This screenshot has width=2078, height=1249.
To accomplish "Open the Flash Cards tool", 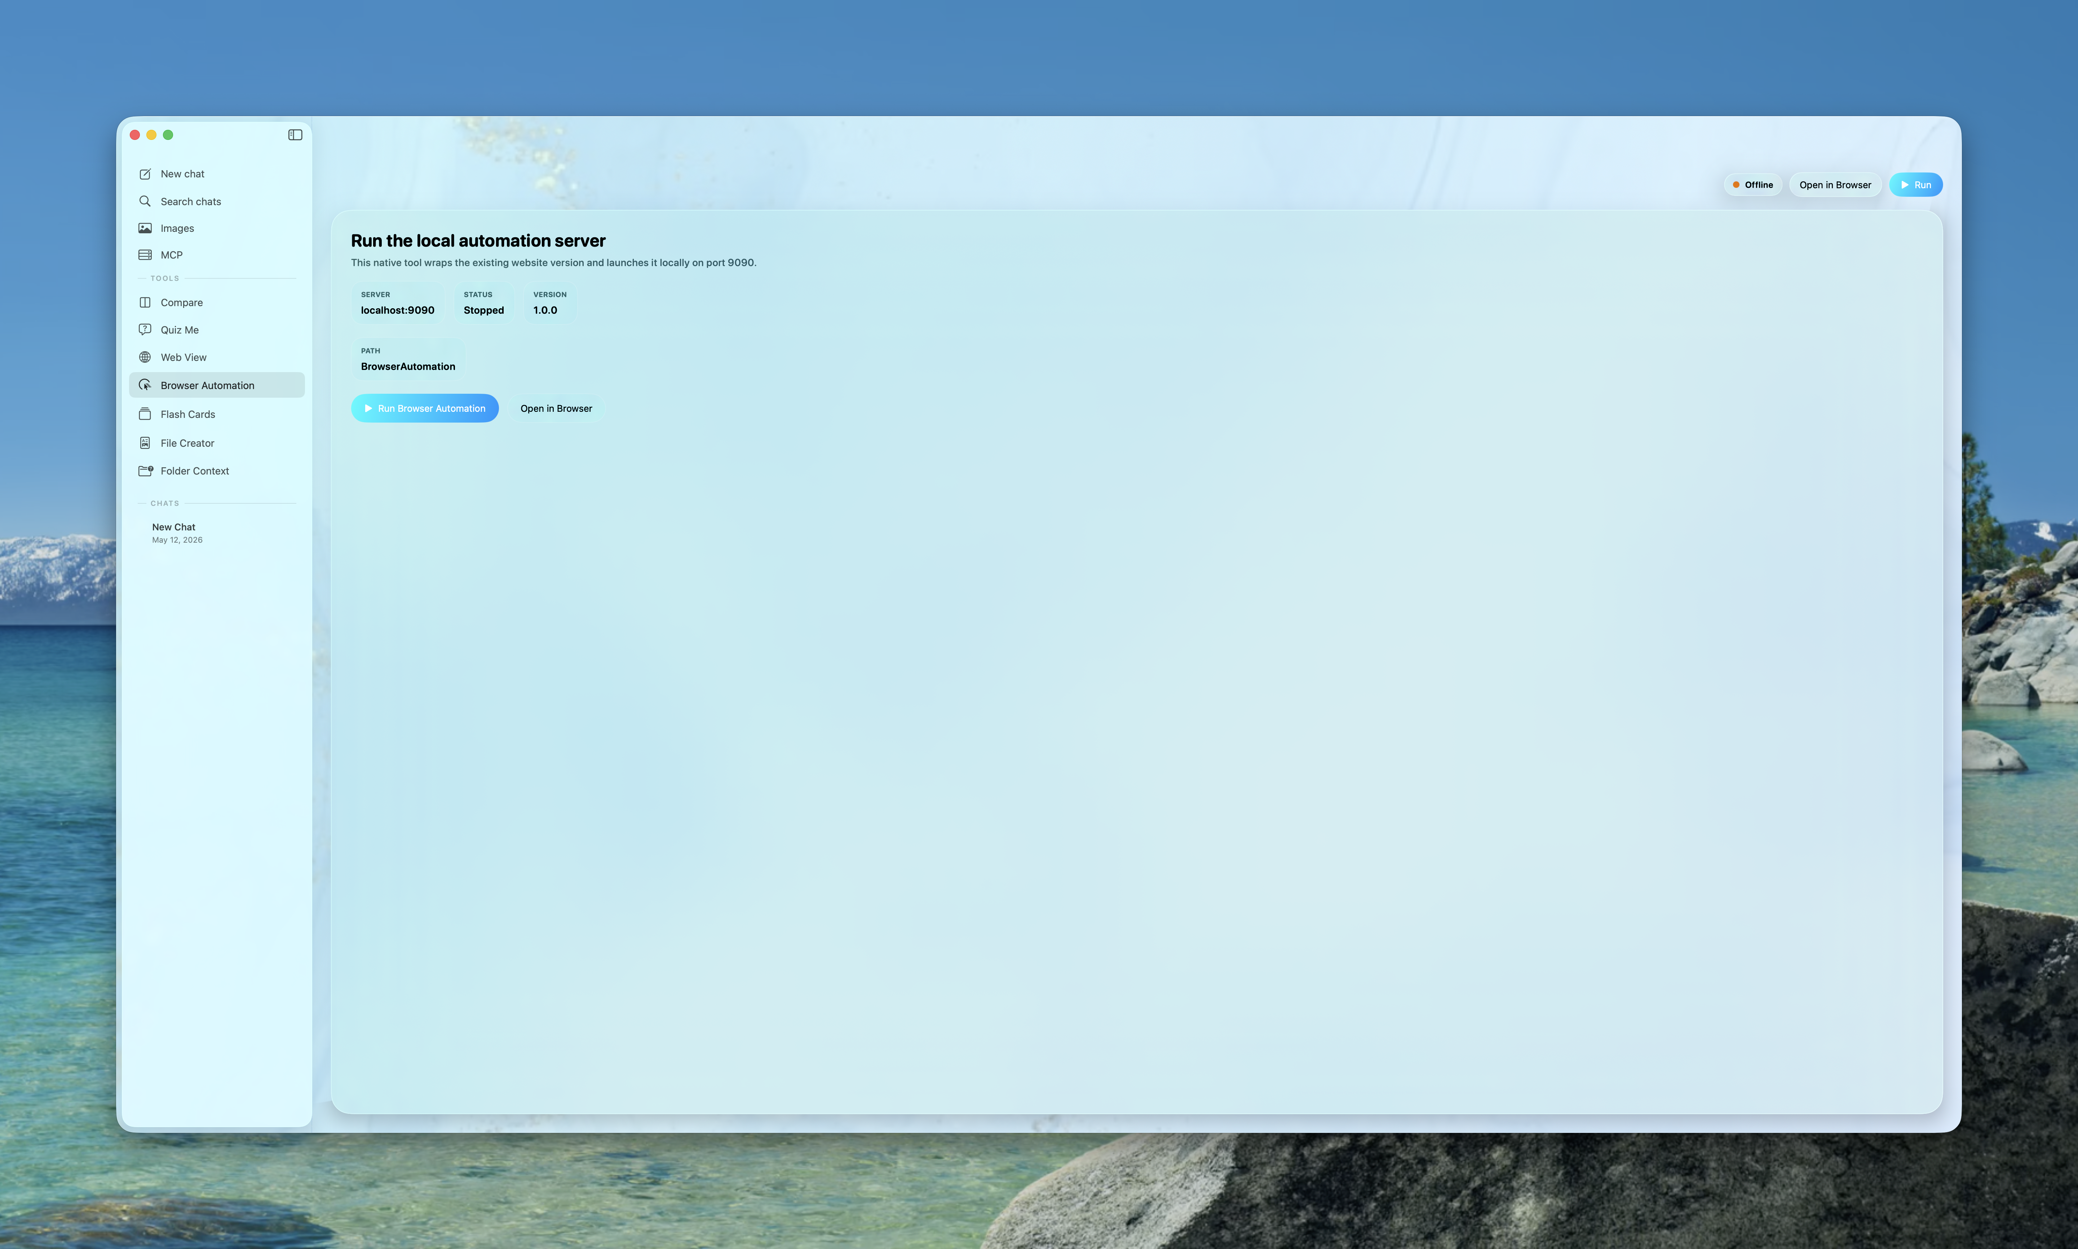I will coord(217,414).
